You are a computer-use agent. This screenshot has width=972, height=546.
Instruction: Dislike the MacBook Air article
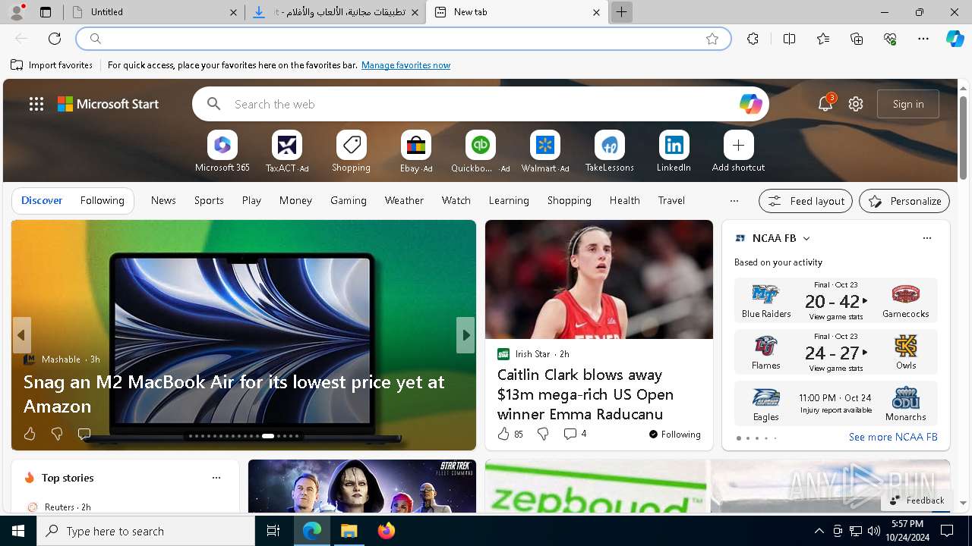[x=56, y=434]
